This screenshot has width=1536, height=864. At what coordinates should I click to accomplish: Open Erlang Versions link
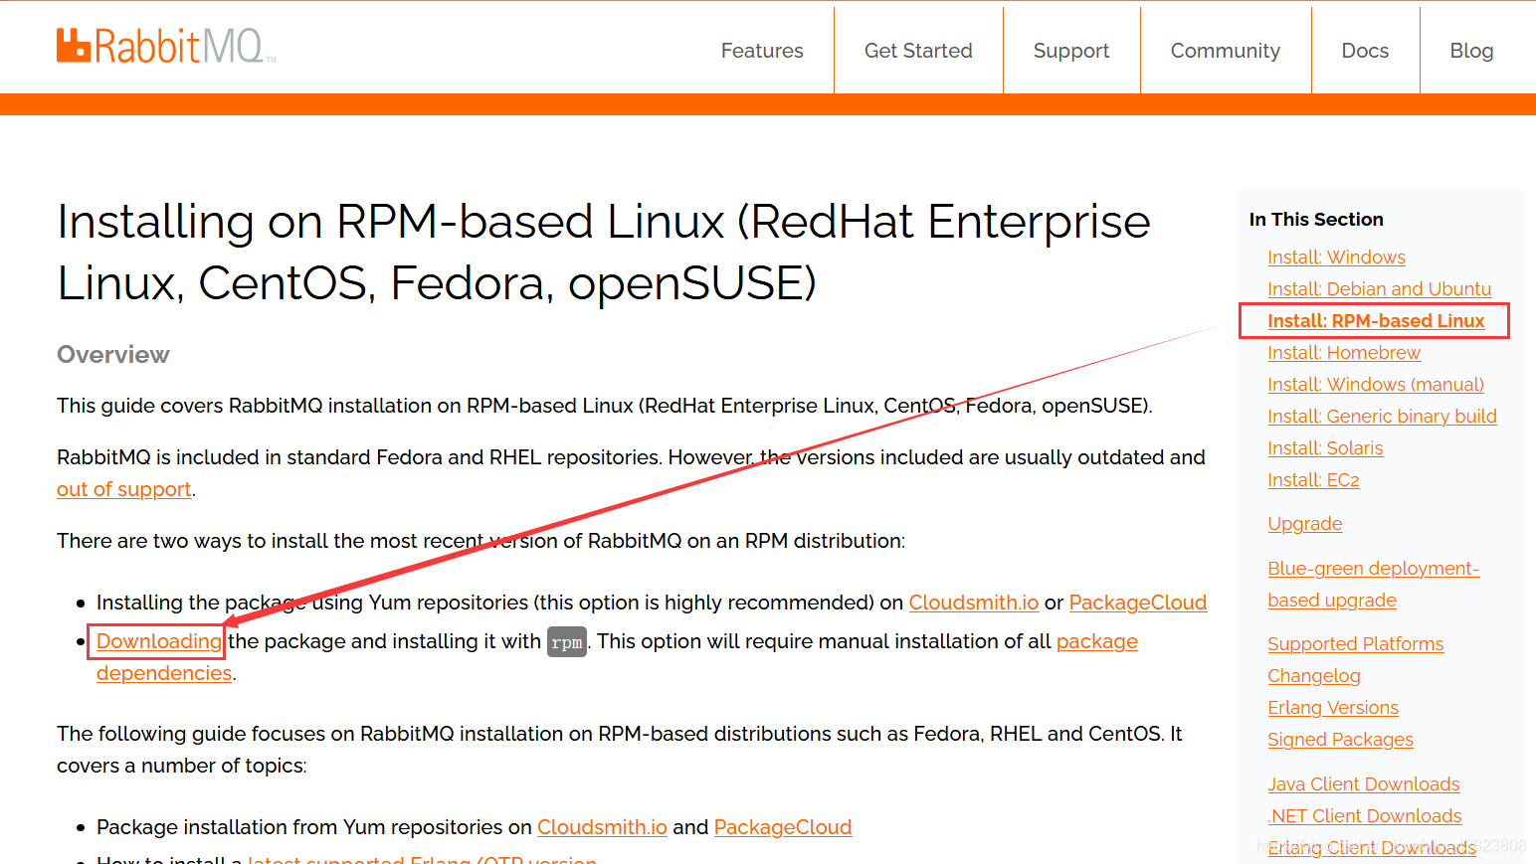[x=1333, y=708]
